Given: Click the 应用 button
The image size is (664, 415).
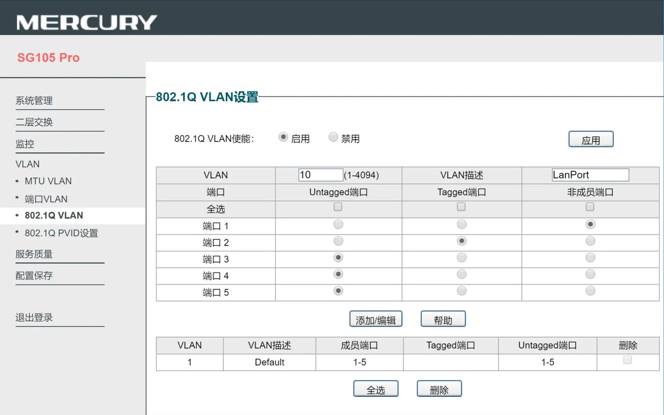Looking at the screenshot, I should click(591, 139).
